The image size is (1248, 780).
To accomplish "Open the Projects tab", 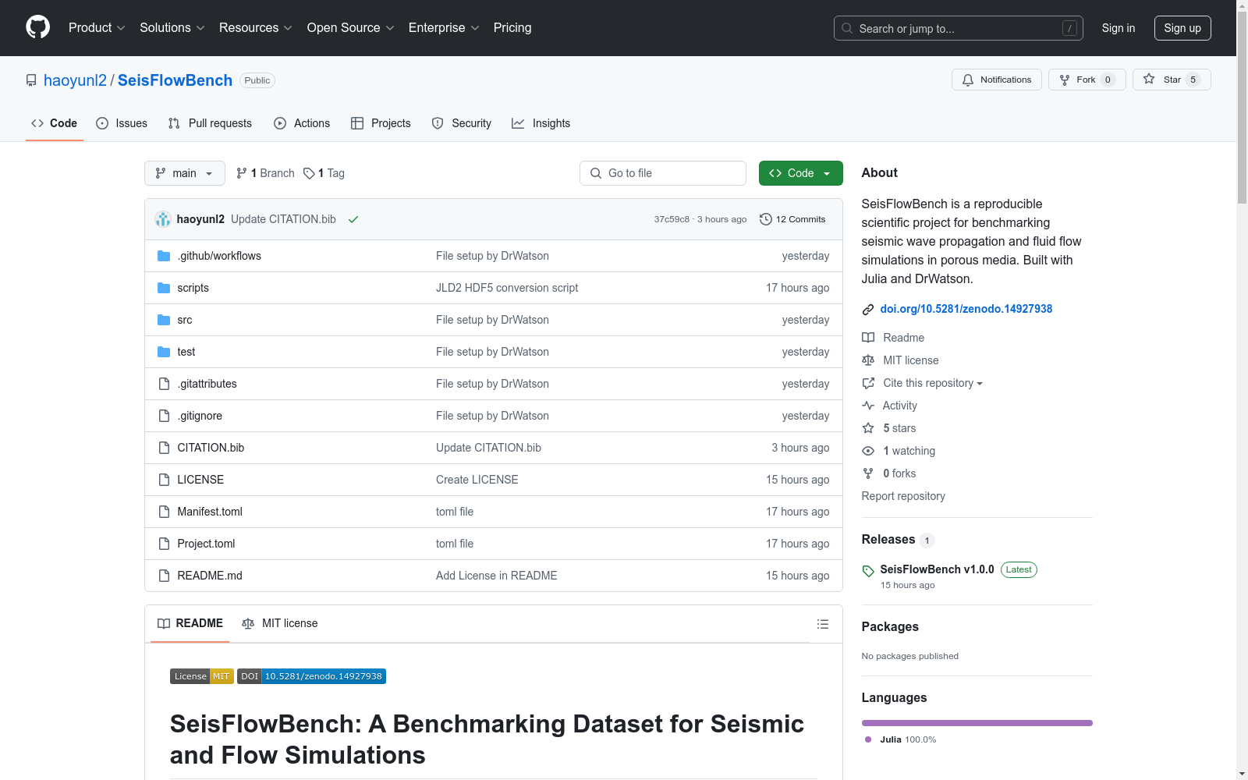I will pyautogui.click(x=381, y=123).
